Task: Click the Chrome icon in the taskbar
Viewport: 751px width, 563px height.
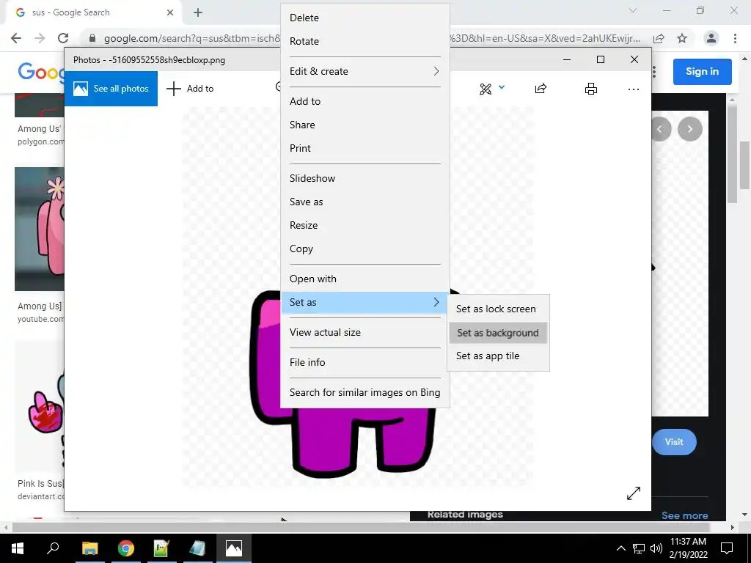Action: [x=126, y=548]
